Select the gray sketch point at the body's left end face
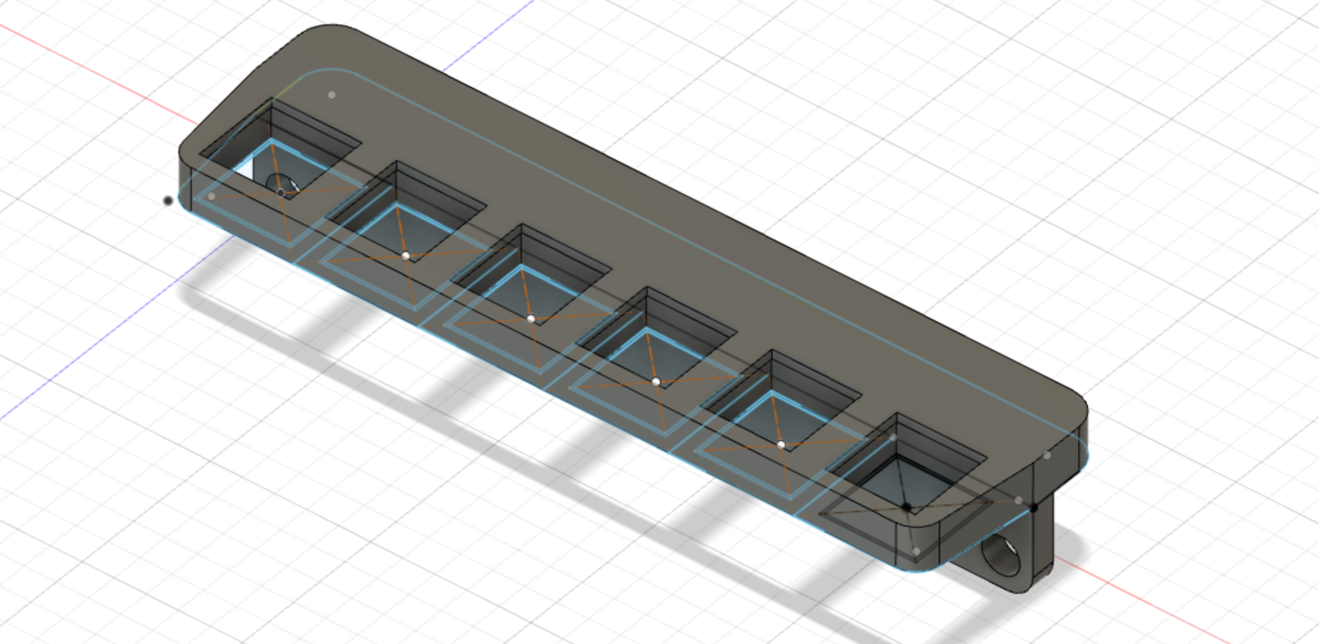The width and height of the screenshot is (1319, 644). (211, 197)
